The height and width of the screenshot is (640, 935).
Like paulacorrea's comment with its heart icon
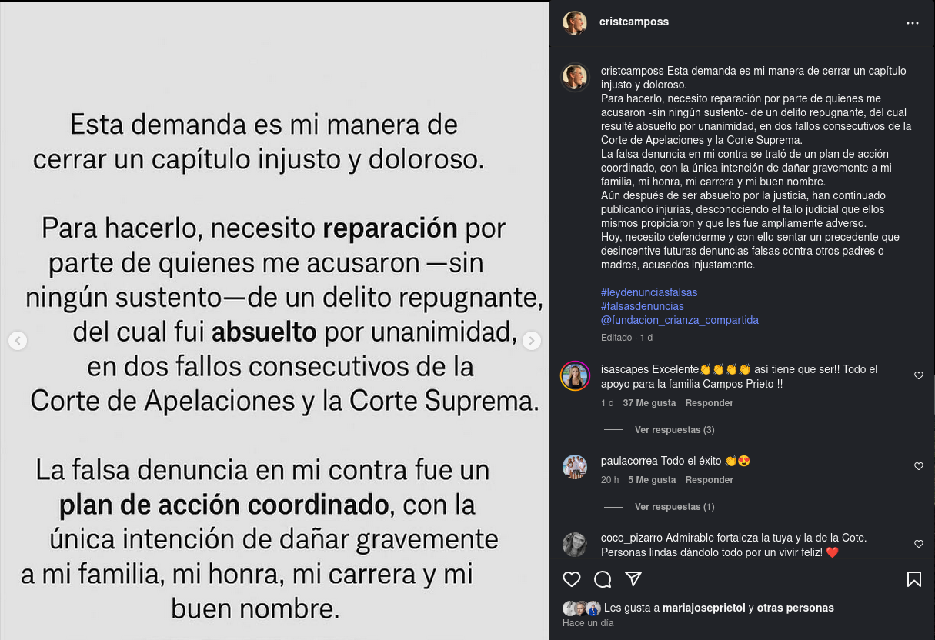[919, 466]
